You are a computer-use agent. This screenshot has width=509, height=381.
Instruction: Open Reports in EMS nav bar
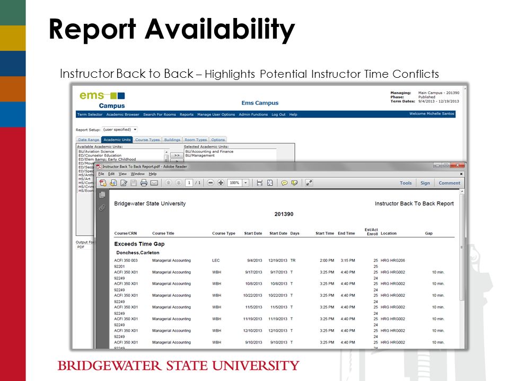pos(187,114)
